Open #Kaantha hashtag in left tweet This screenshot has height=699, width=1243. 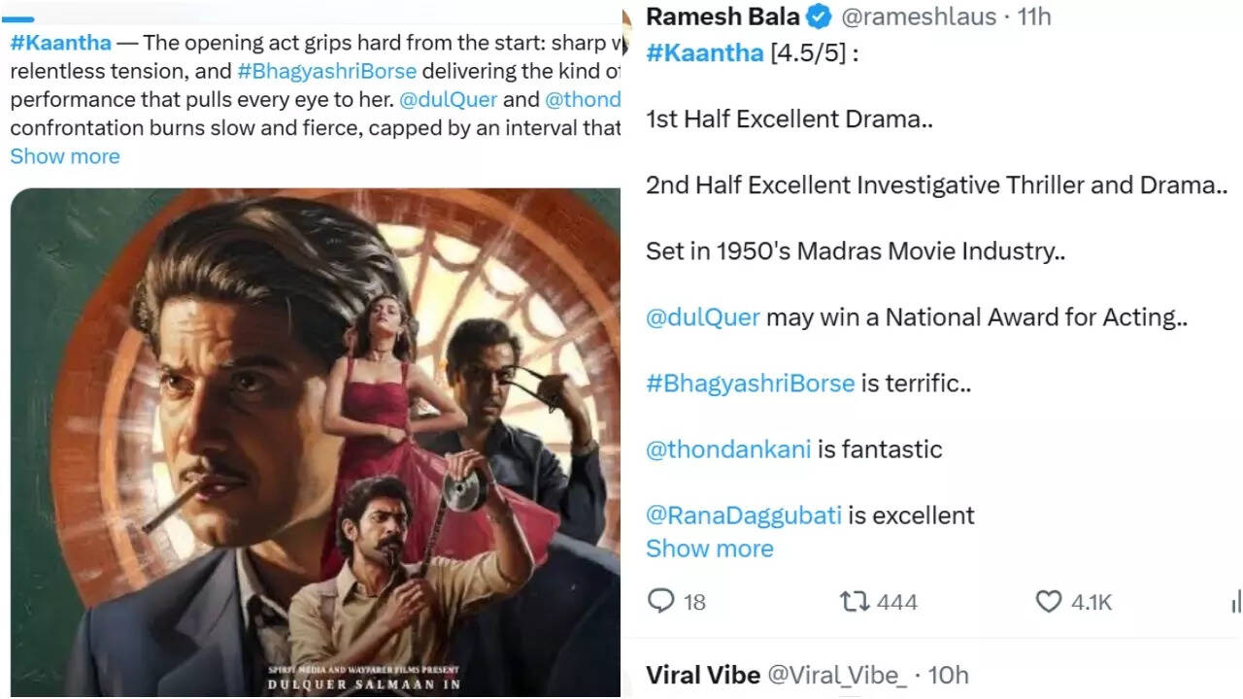(60, 44)
